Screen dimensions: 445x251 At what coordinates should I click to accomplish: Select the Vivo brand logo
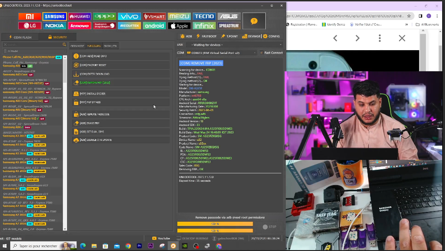pos(129,16)
